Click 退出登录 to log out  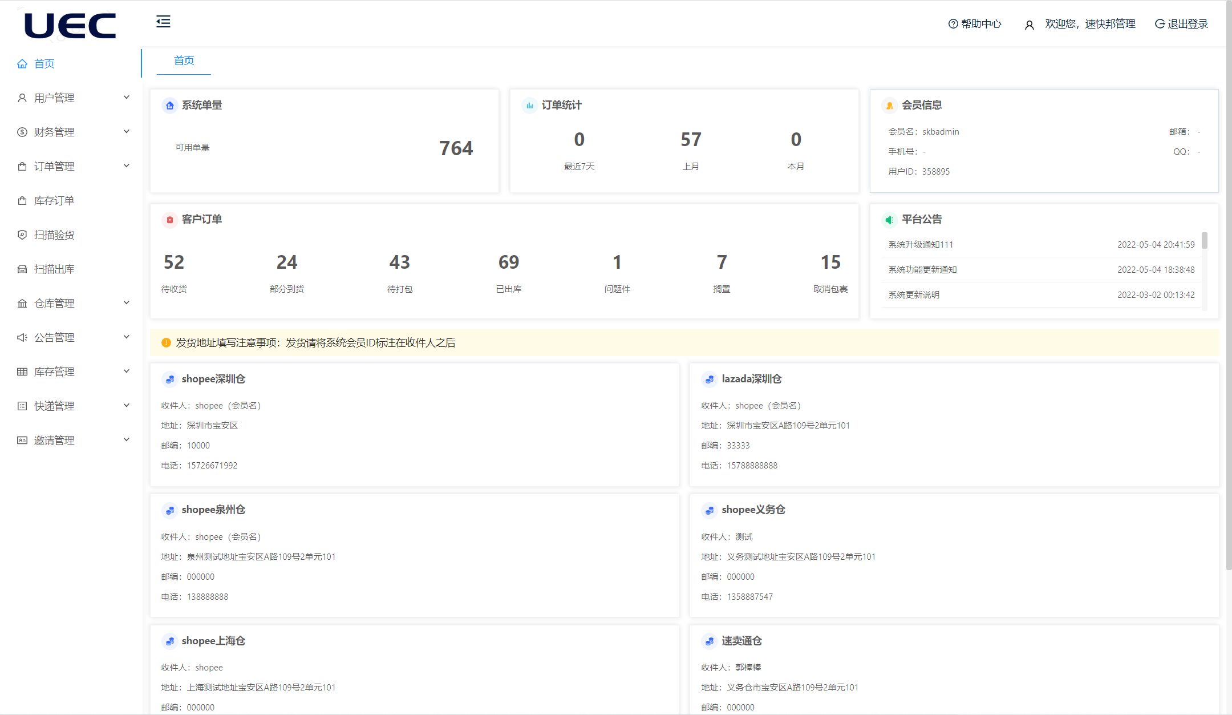point(1181,24)
